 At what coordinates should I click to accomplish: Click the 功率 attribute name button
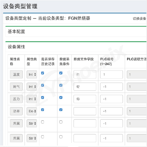click(16, 111)
